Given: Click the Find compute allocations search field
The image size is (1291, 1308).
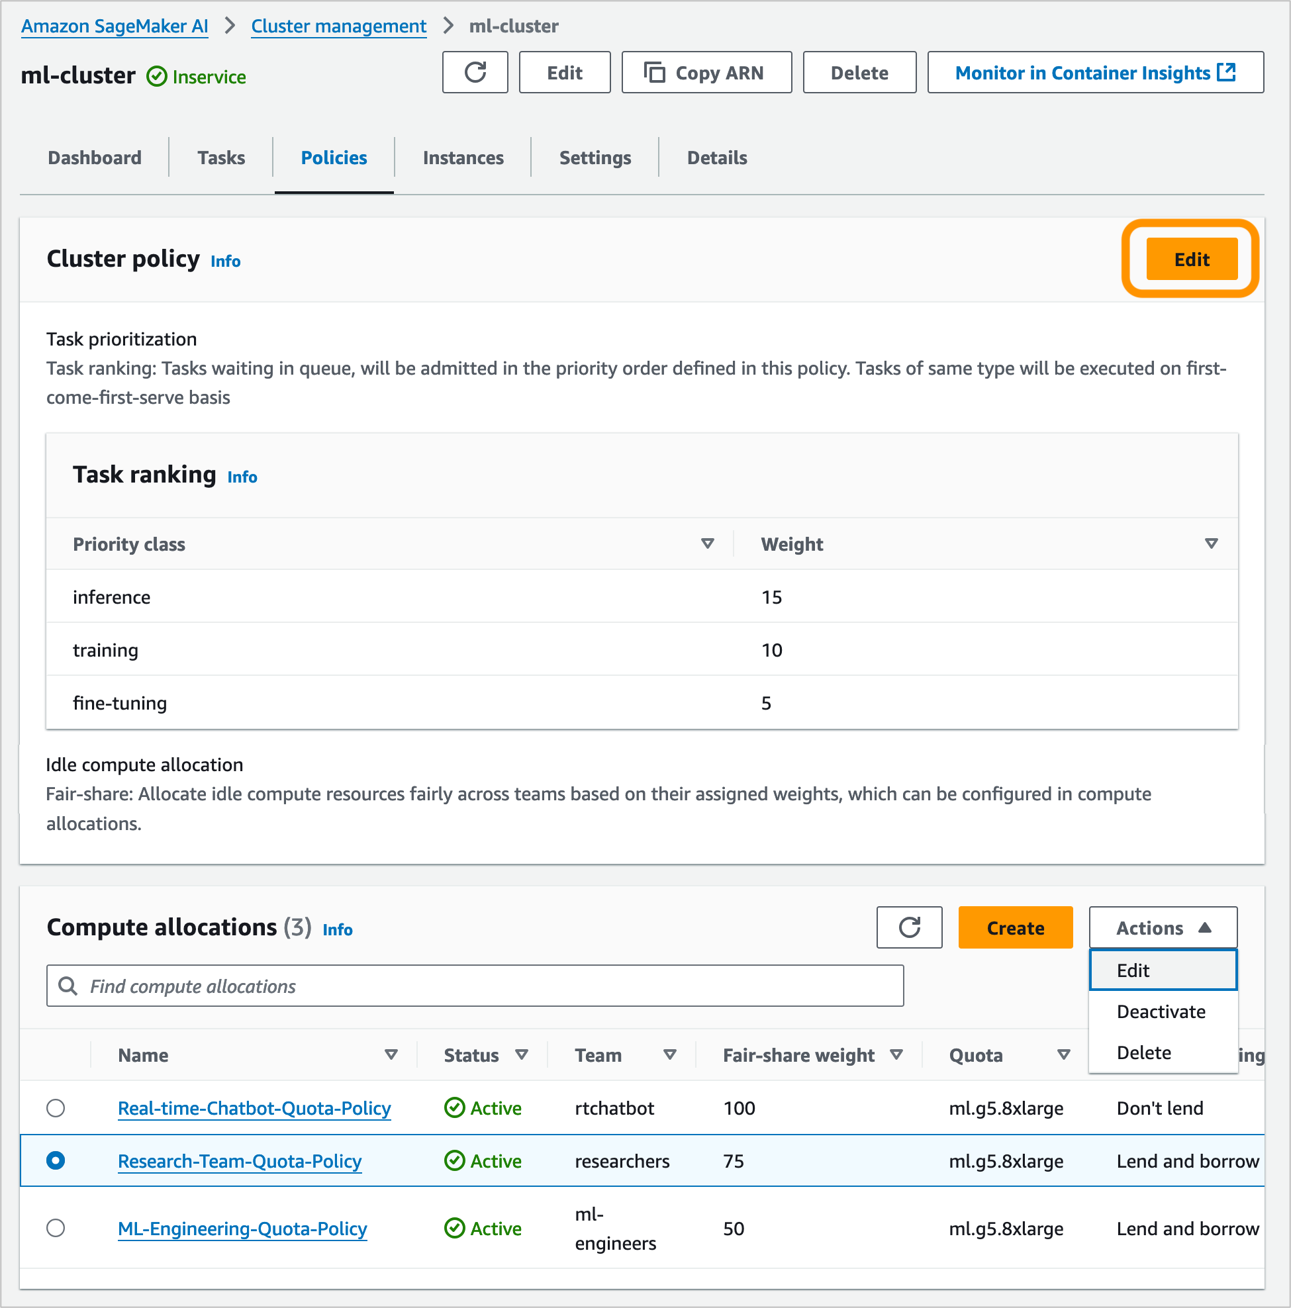Looking at the screenshot, I should (474, 986).
